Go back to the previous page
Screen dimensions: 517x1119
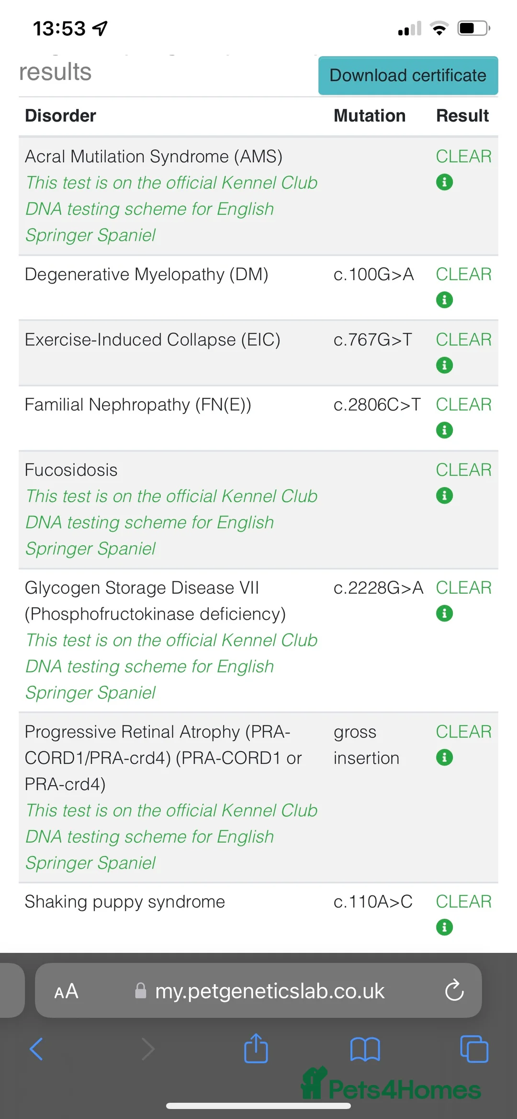click(x=37, y=1049)
